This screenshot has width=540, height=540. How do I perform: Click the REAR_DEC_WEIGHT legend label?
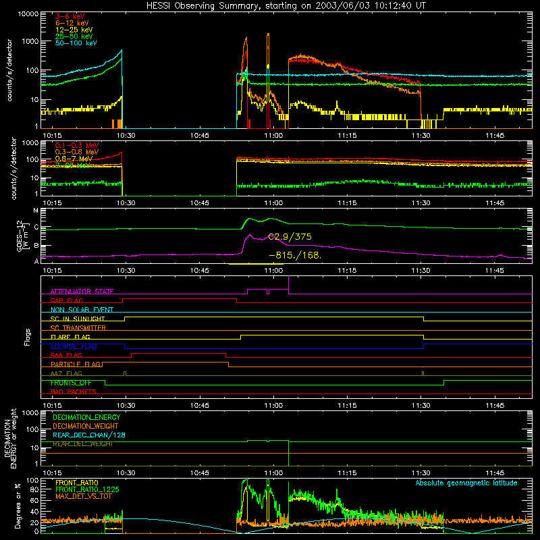[82, 444]
